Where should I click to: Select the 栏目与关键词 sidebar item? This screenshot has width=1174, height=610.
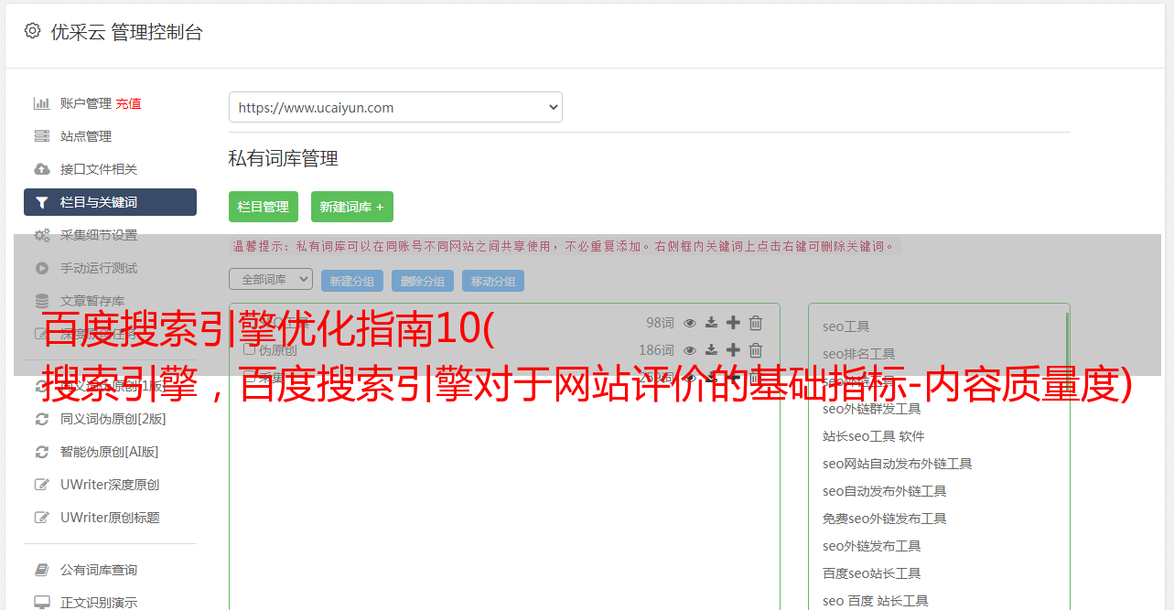110,202
